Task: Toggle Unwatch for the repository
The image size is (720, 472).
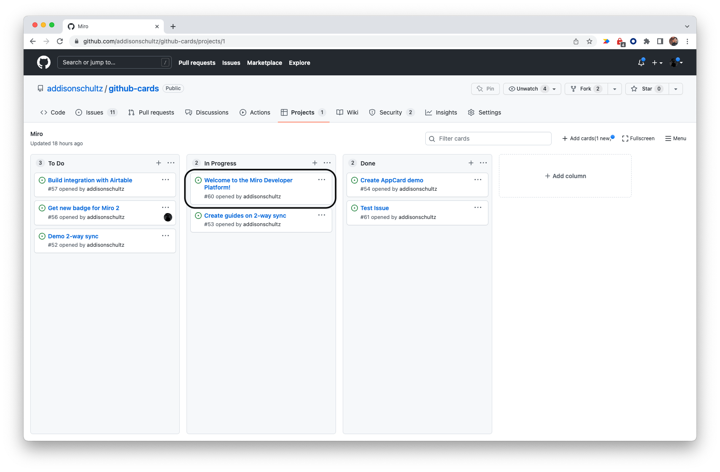Action: click(527, 88)
